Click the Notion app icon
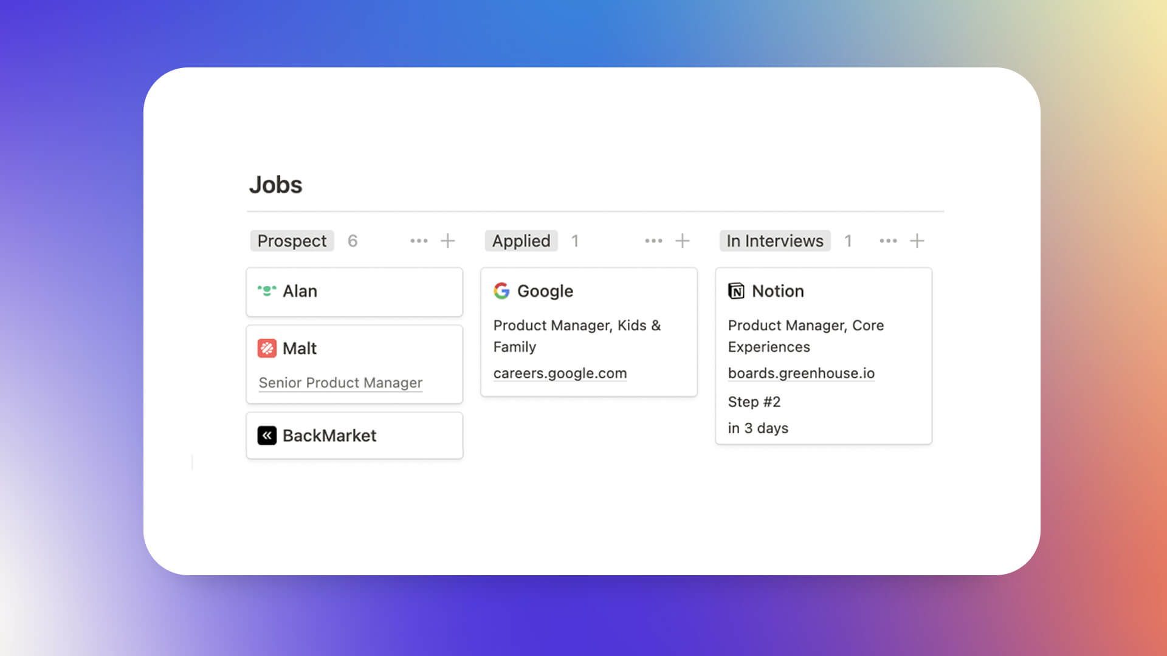The height and width of the screenshot is (656, 1167). (736, 290)
